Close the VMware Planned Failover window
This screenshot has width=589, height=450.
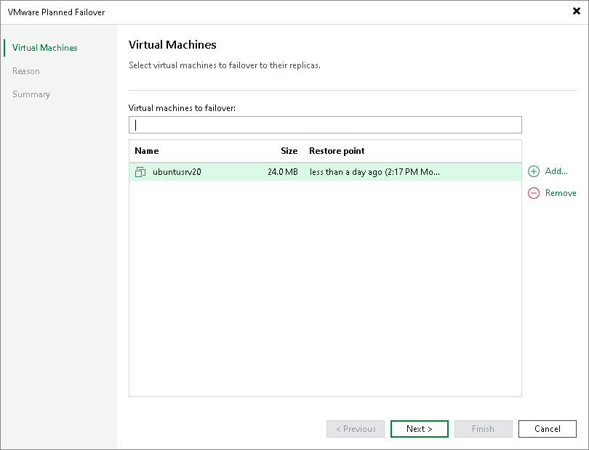coord(576,11)
